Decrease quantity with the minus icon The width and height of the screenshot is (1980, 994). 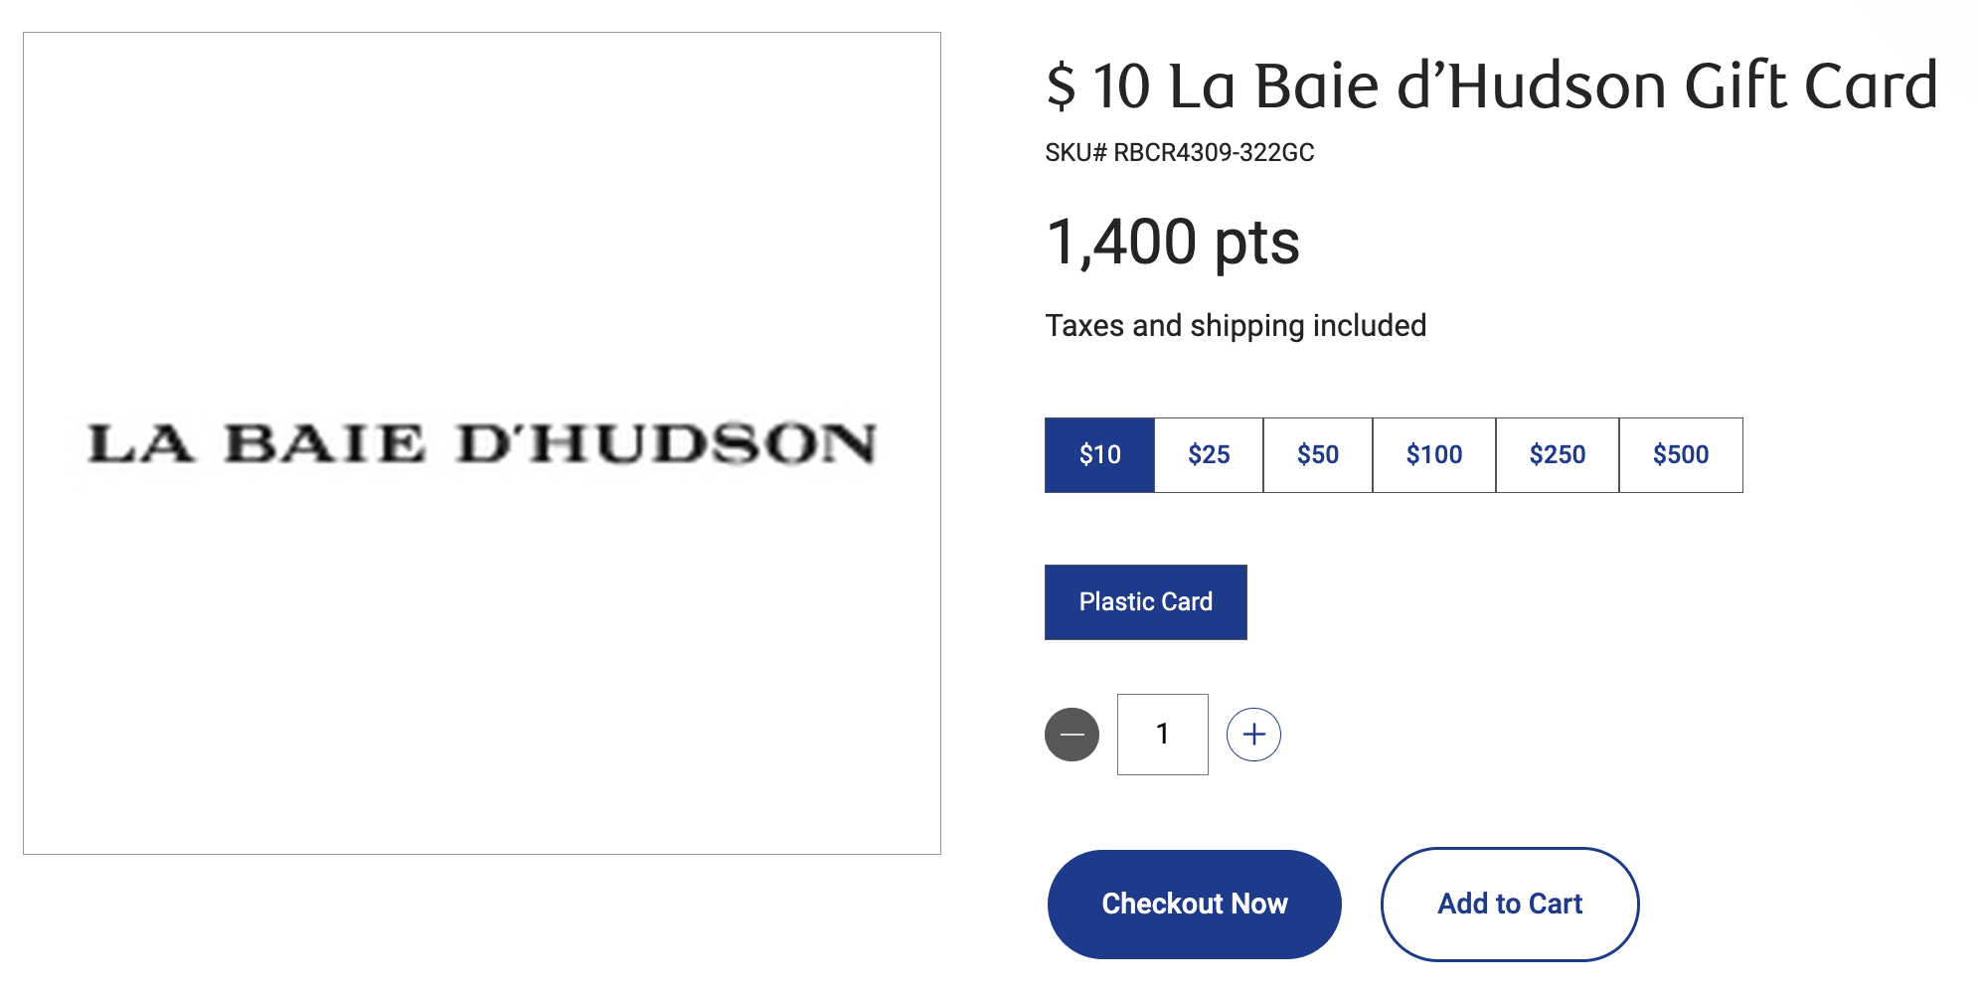(1072, 735)
